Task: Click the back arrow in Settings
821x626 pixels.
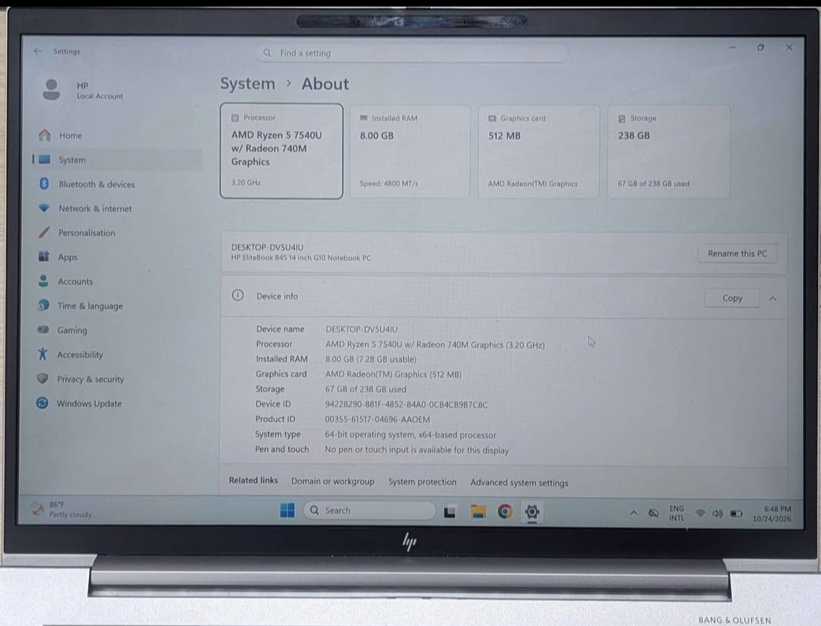Action: point(37,51)
